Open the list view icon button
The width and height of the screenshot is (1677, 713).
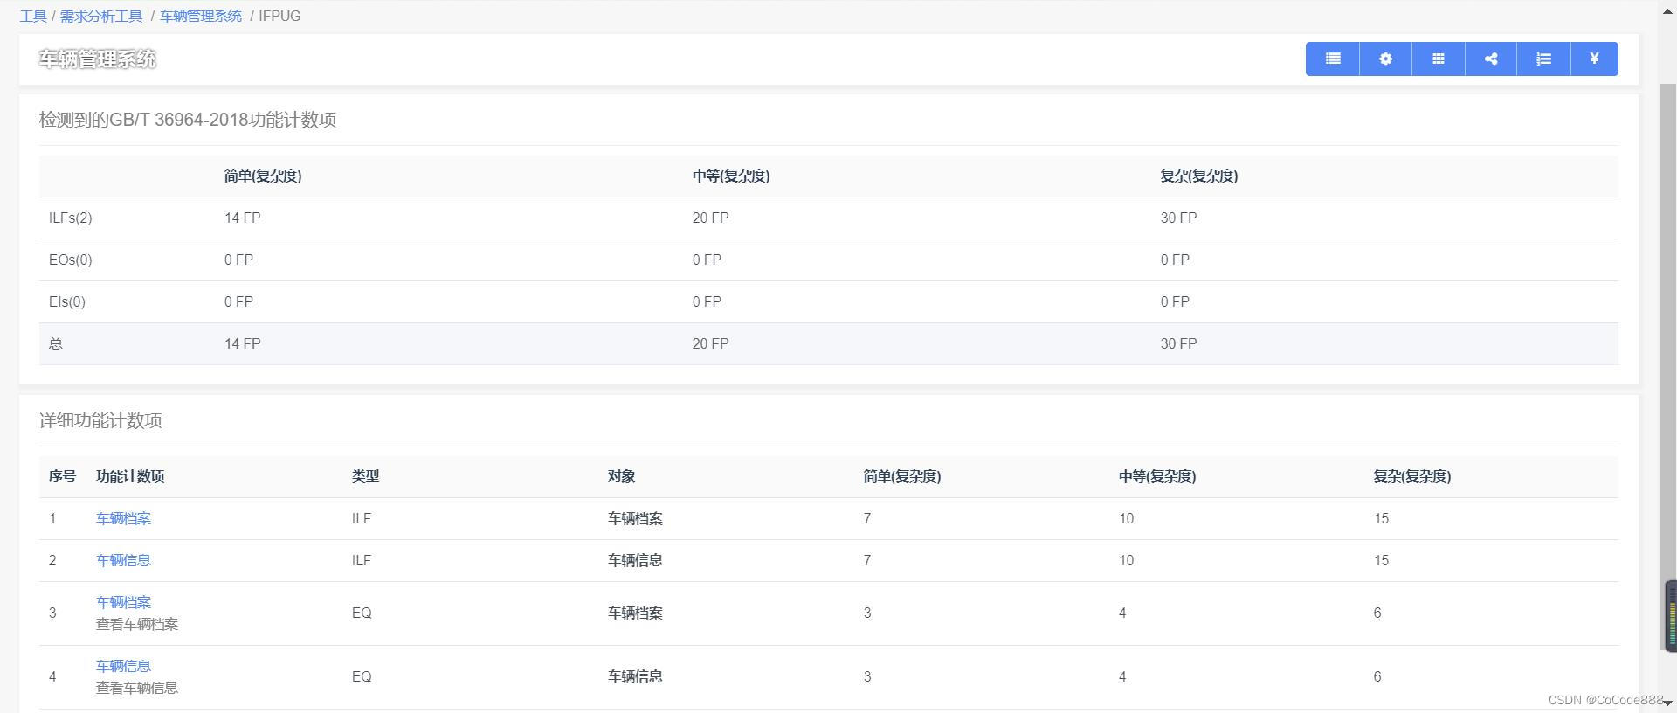coord(1333,59)
